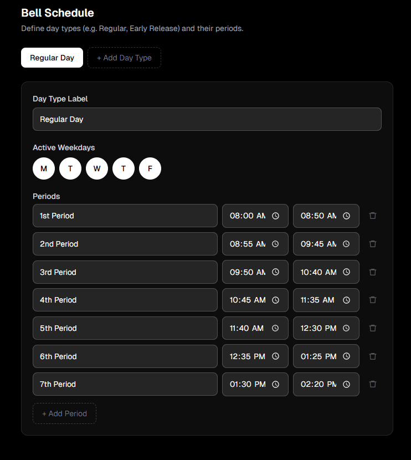Toggle Monday in Active Weekdays
411x460 pixels.
pos(44,168)
